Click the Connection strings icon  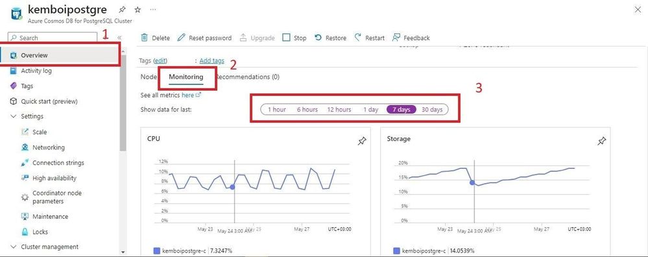coord(25,163)
